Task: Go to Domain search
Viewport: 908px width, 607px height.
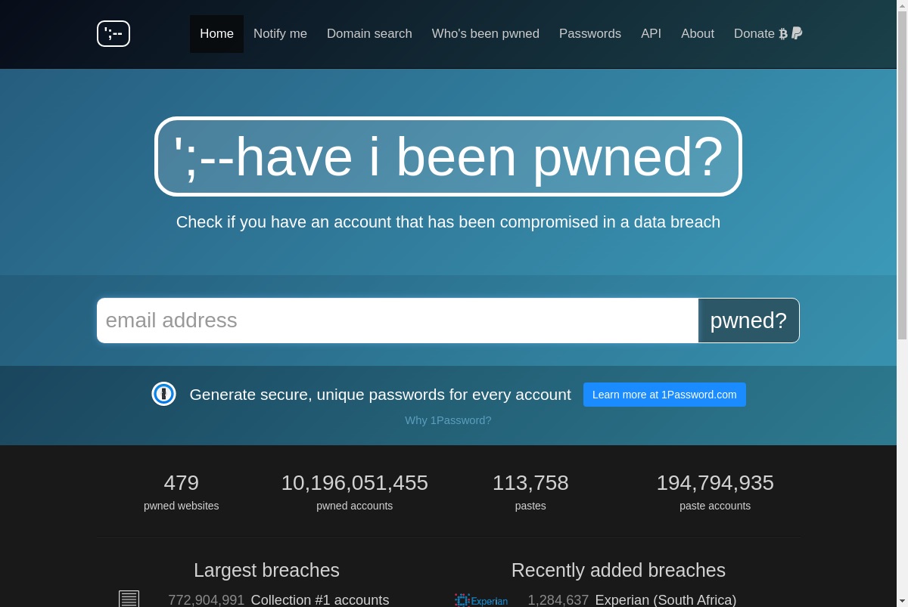Action: [x=369, y=34]
